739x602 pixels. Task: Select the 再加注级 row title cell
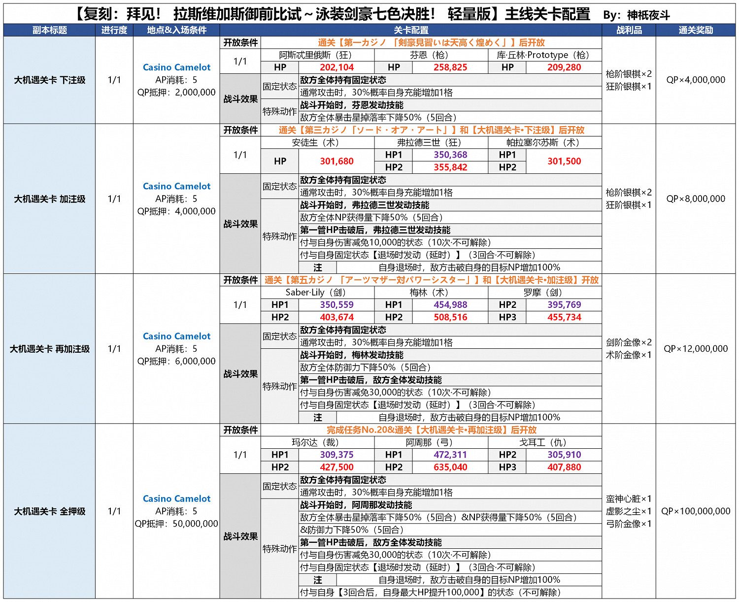click(49, 347)
